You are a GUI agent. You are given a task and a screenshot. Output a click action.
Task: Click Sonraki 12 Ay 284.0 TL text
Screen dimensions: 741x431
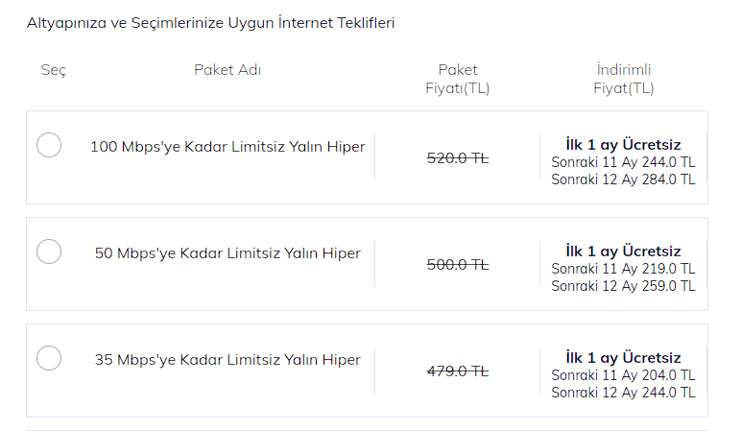[623, 180]
